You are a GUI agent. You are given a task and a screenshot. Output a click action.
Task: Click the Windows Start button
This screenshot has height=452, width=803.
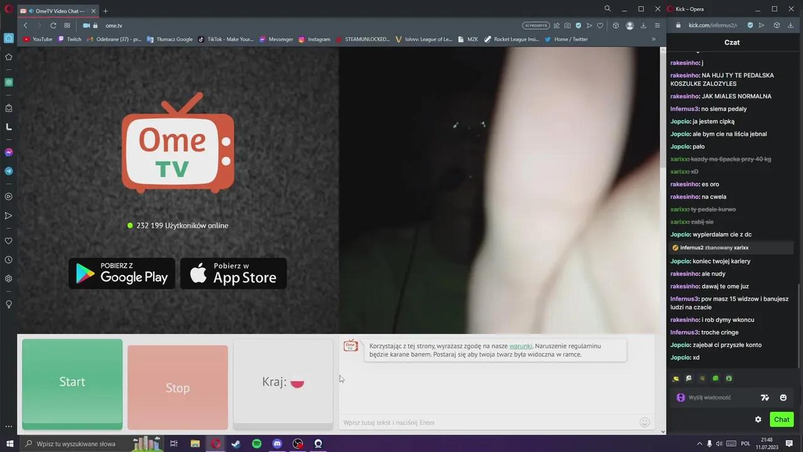(10, 444)
